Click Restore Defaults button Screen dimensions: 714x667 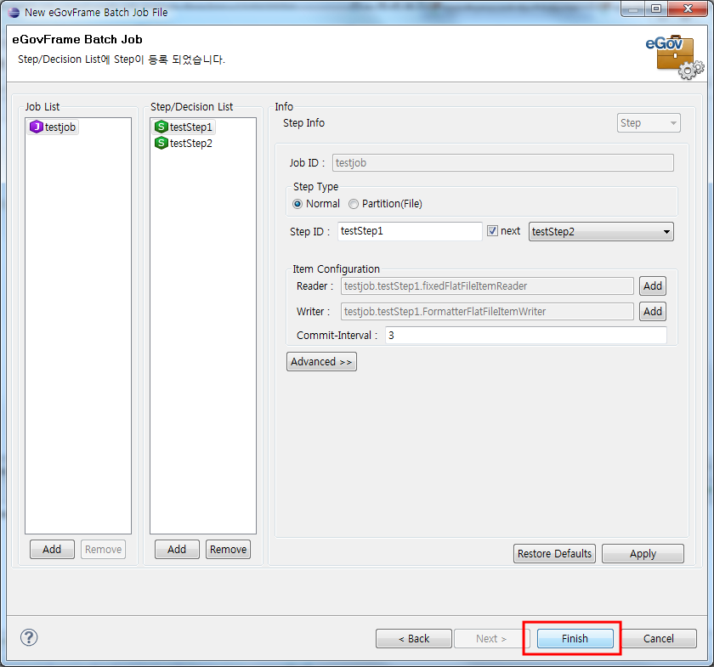(x=554, y=554)
